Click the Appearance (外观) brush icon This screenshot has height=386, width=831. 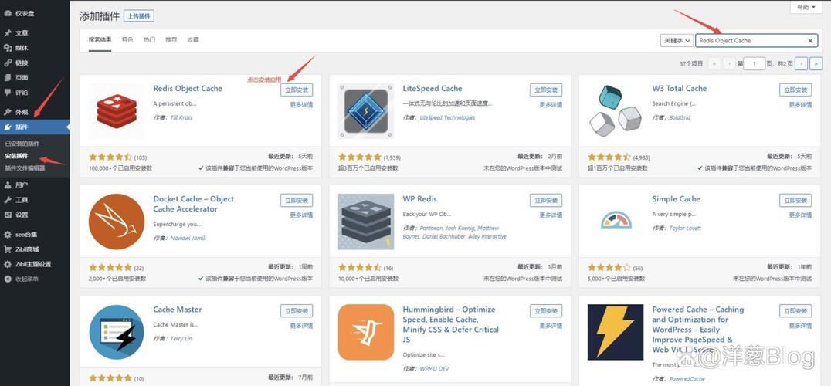[8, 112]
